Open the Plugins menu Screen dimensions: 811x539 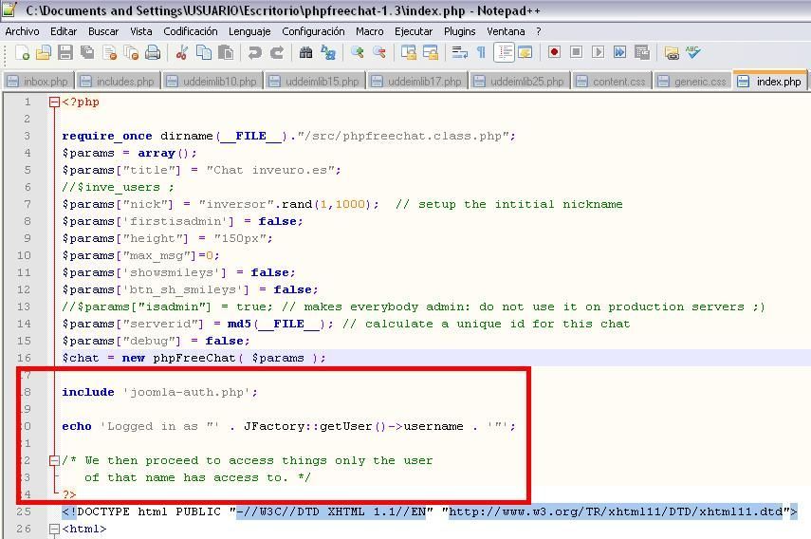click(x=460, y=31)
